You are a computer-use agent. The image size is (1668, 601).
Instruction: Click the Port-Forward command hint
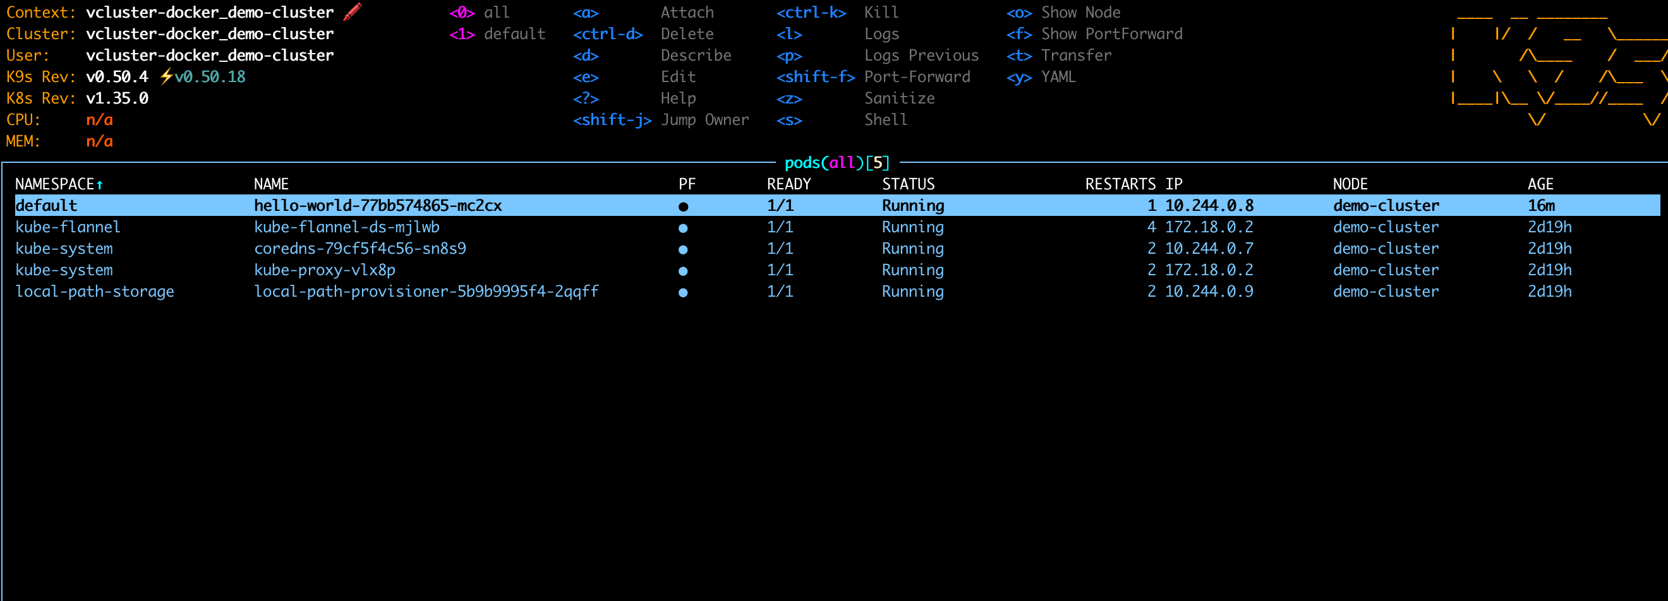[917, 76]
